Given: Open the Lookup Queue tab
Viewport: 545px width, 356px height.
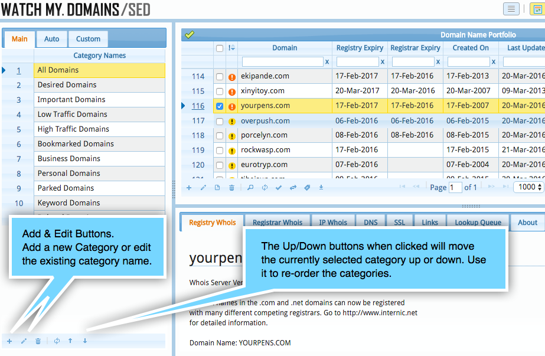Looking at the screenshot, I should (478, 223).
